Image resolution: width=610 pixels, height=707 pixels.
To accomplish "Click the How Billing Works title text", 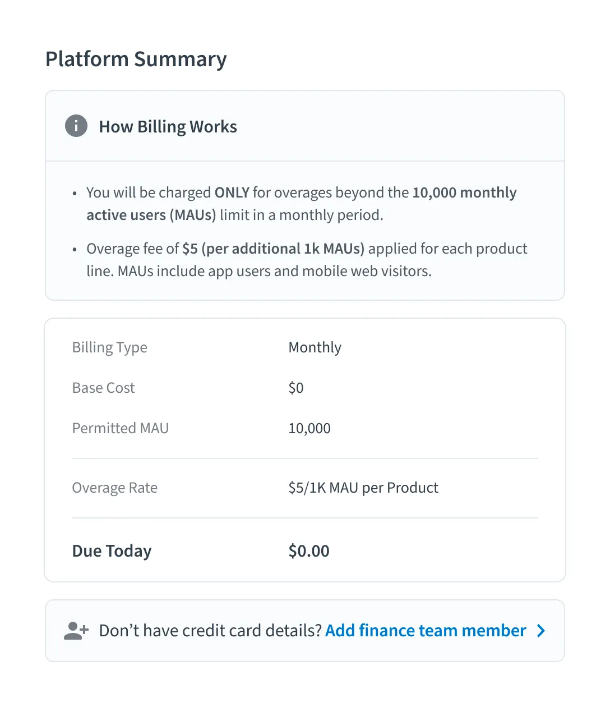I will coord(168,126).
